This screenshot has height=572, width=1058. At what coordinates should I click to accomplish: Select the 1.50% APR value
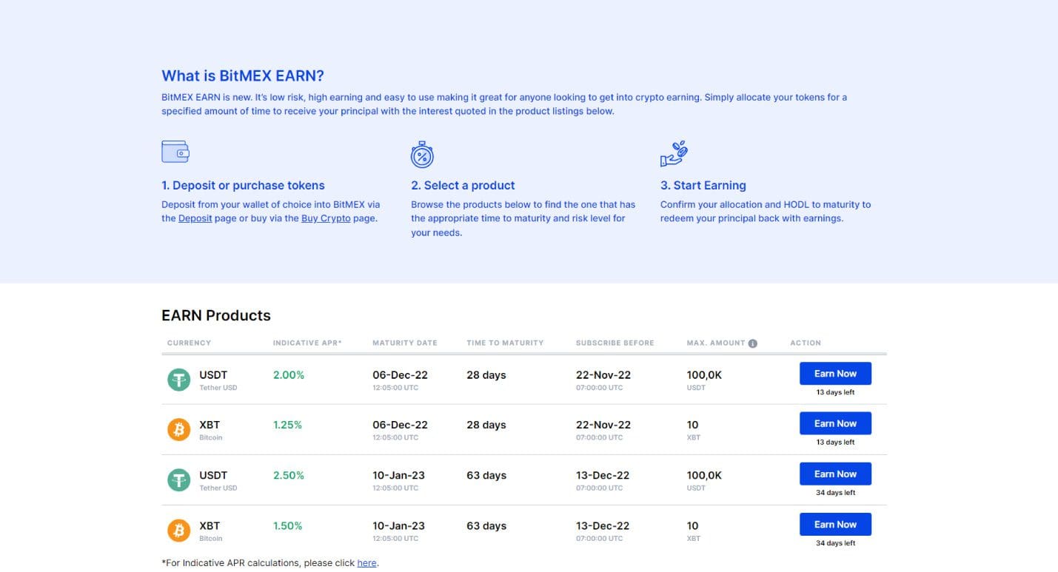click(x=288, y=526)
